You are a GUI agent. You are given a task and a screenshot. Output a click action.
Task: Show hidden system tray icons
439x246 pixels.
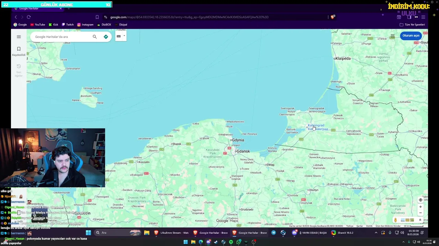pyautogui.click(x=376, y=233)
